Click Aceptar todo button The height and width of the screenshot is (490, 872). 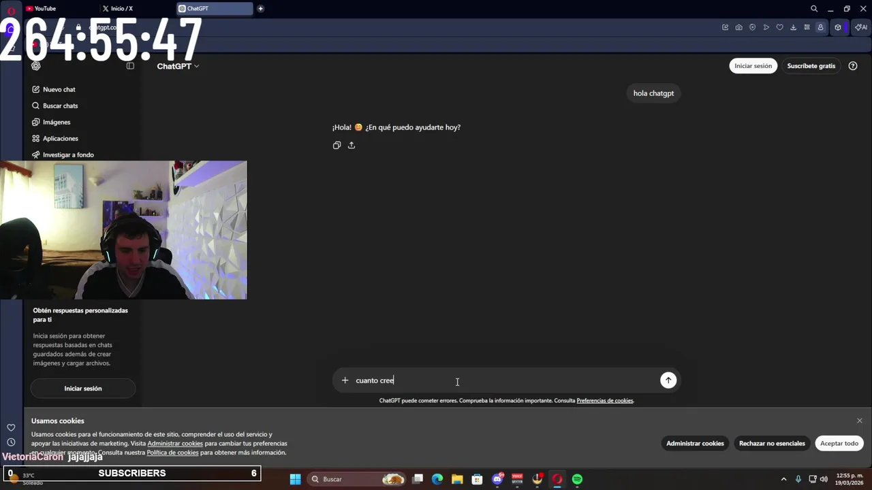839,443
